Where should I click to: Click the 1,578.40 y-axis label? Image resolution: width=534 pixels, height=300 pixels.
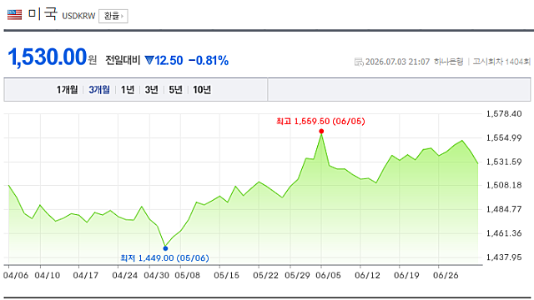point(504,114)
